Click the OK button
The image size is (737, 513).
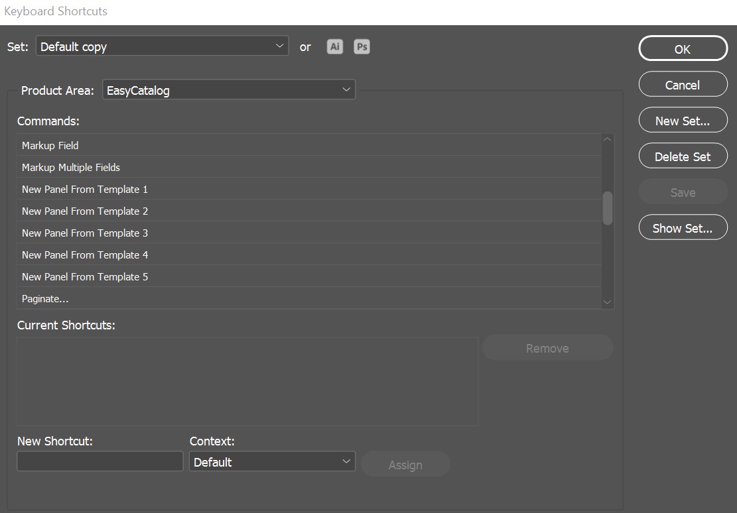(x=683, y=48)
